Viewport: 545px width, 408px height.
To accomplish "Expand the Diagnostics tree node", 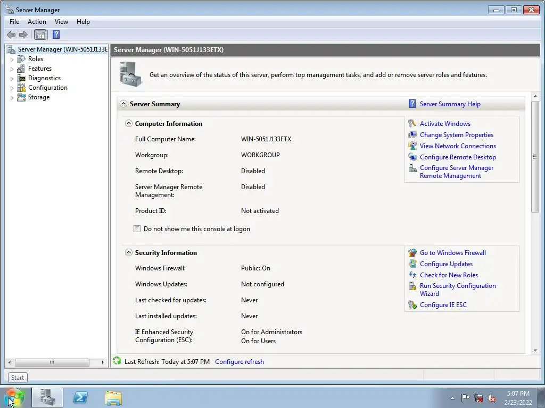I will [x=12, y=79].
